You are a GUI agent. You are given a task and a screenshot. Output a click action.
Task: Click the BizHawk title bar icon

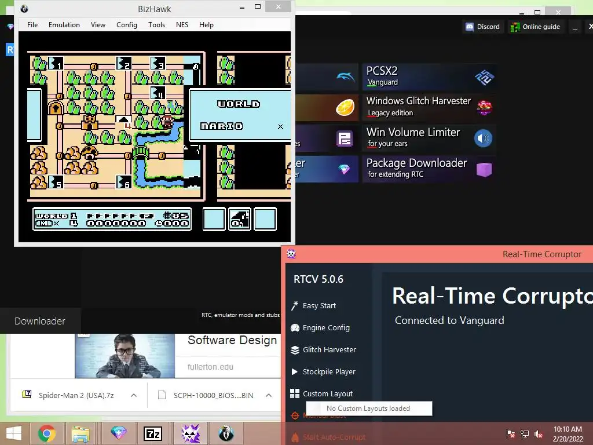pos(24,8)
